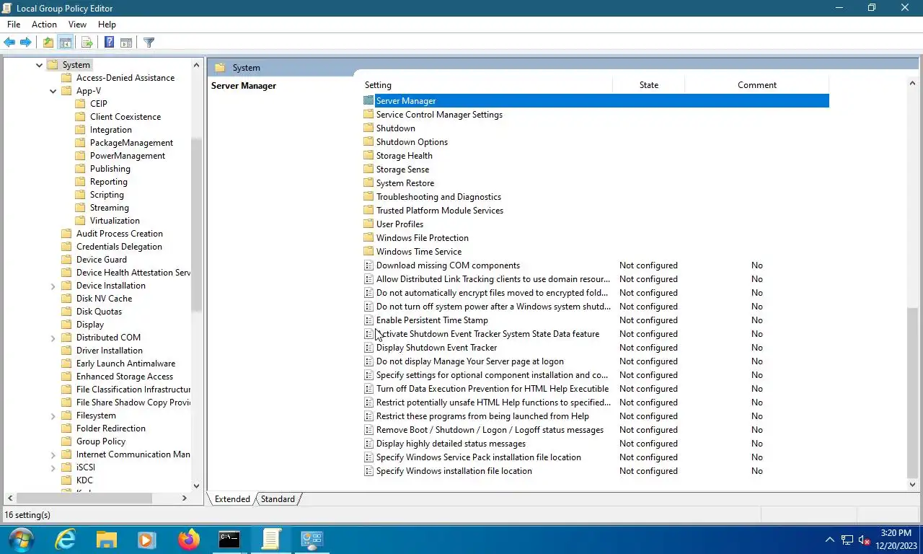
Task: Open the View menu
Action: tap(77, 25)
